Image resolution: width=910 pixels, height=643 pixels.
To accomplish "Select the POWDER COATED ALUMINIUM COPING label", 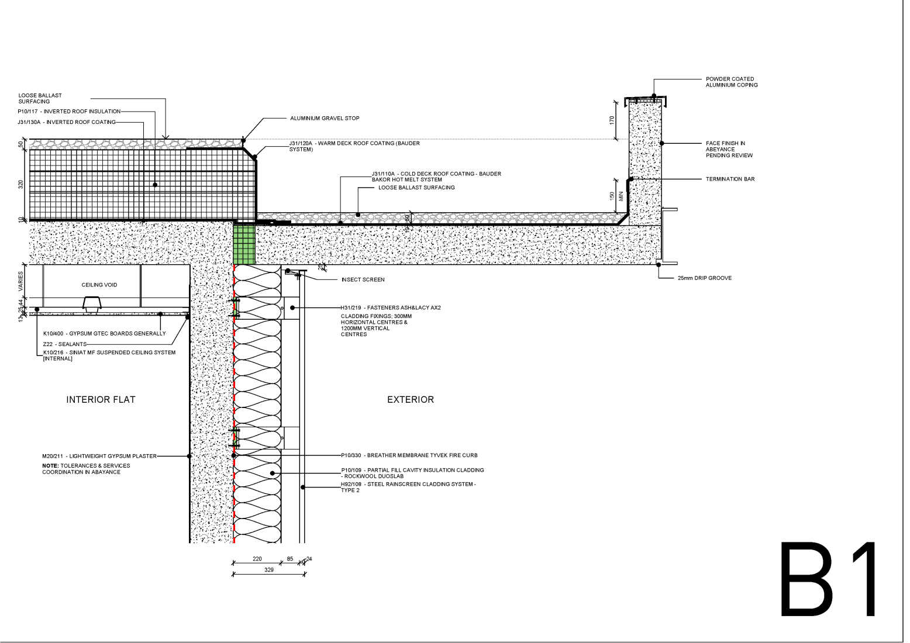I will click(731, 82).
